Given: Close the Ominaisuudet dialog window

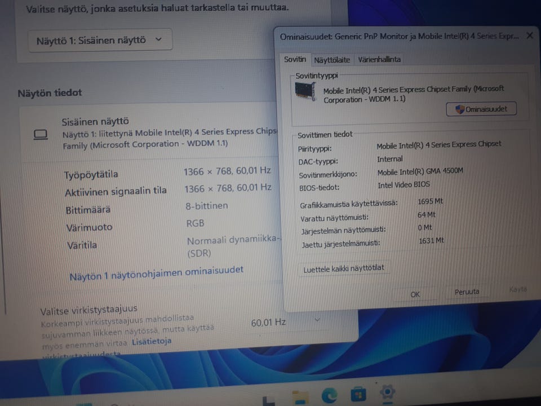Looking at the screenshot, I should pyautogui.click(x=530, y=35).
